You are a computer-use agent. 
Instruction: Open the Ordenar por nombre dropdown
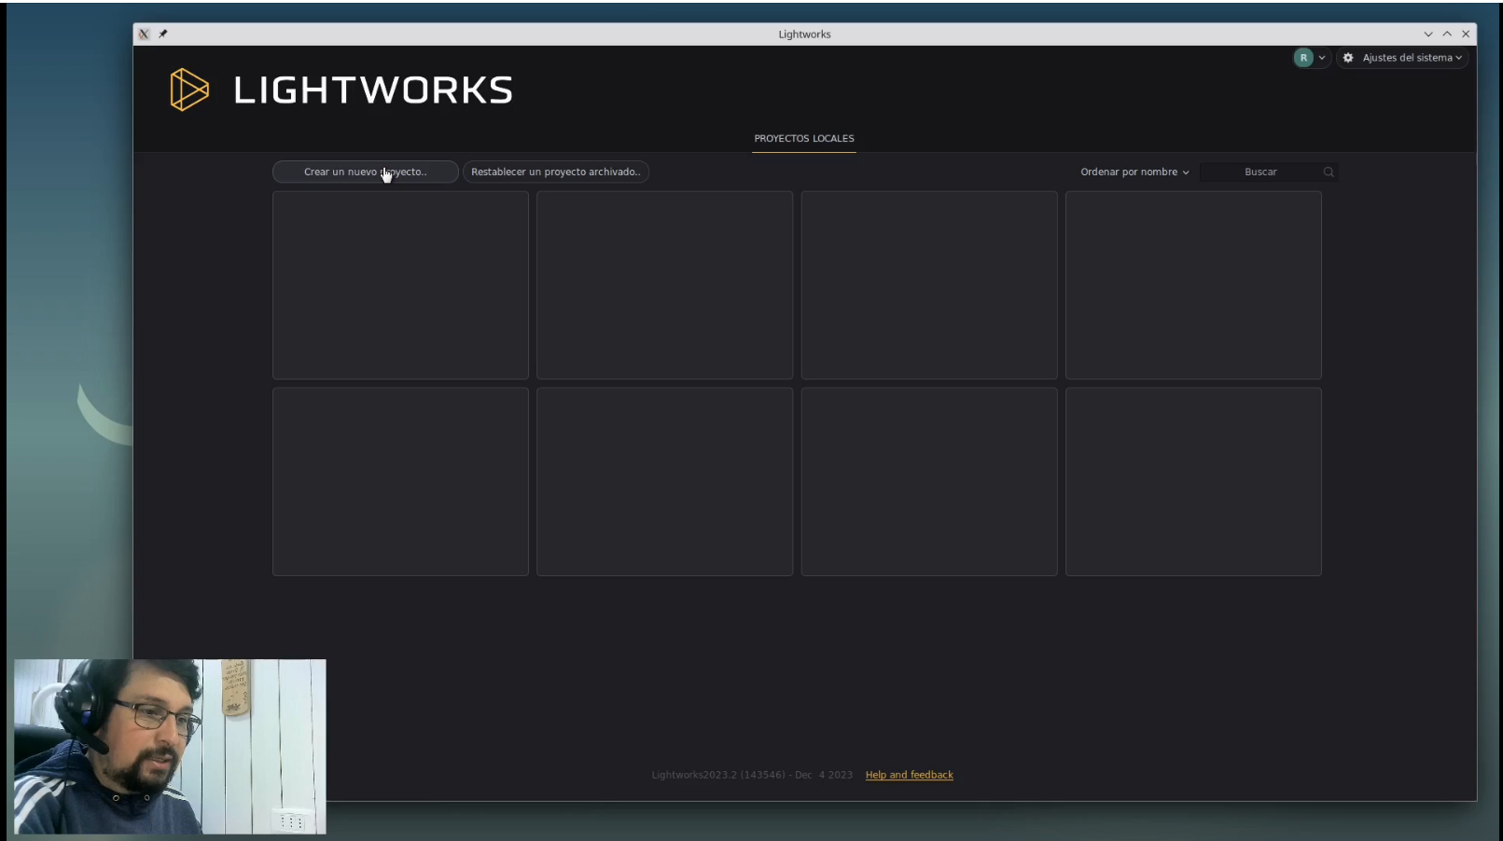pyautogui.click(x=1134, y=172)
